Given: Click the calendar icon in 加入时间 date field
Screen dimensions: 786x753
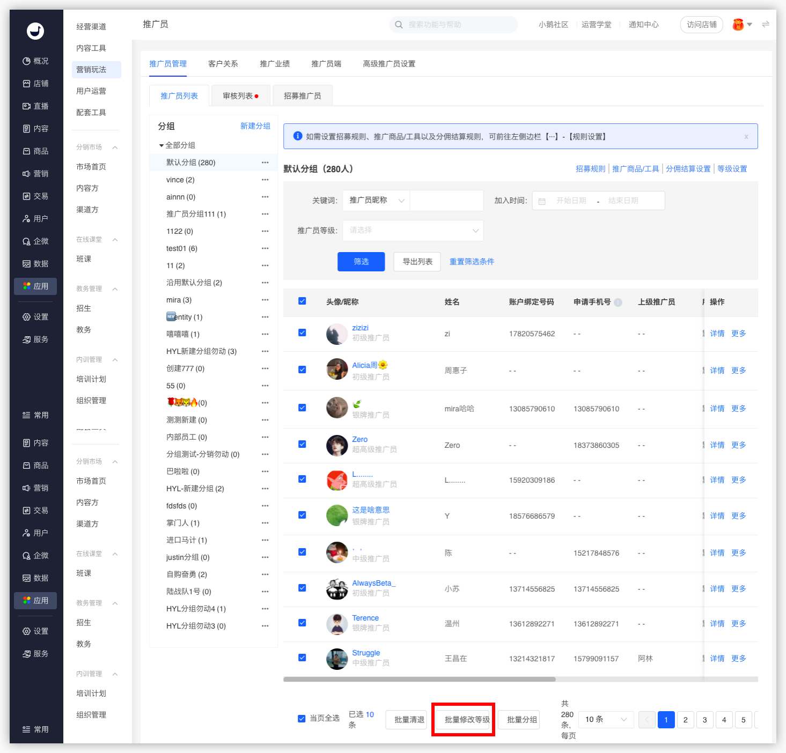Looking at the screenshot, I should point(542,201).
